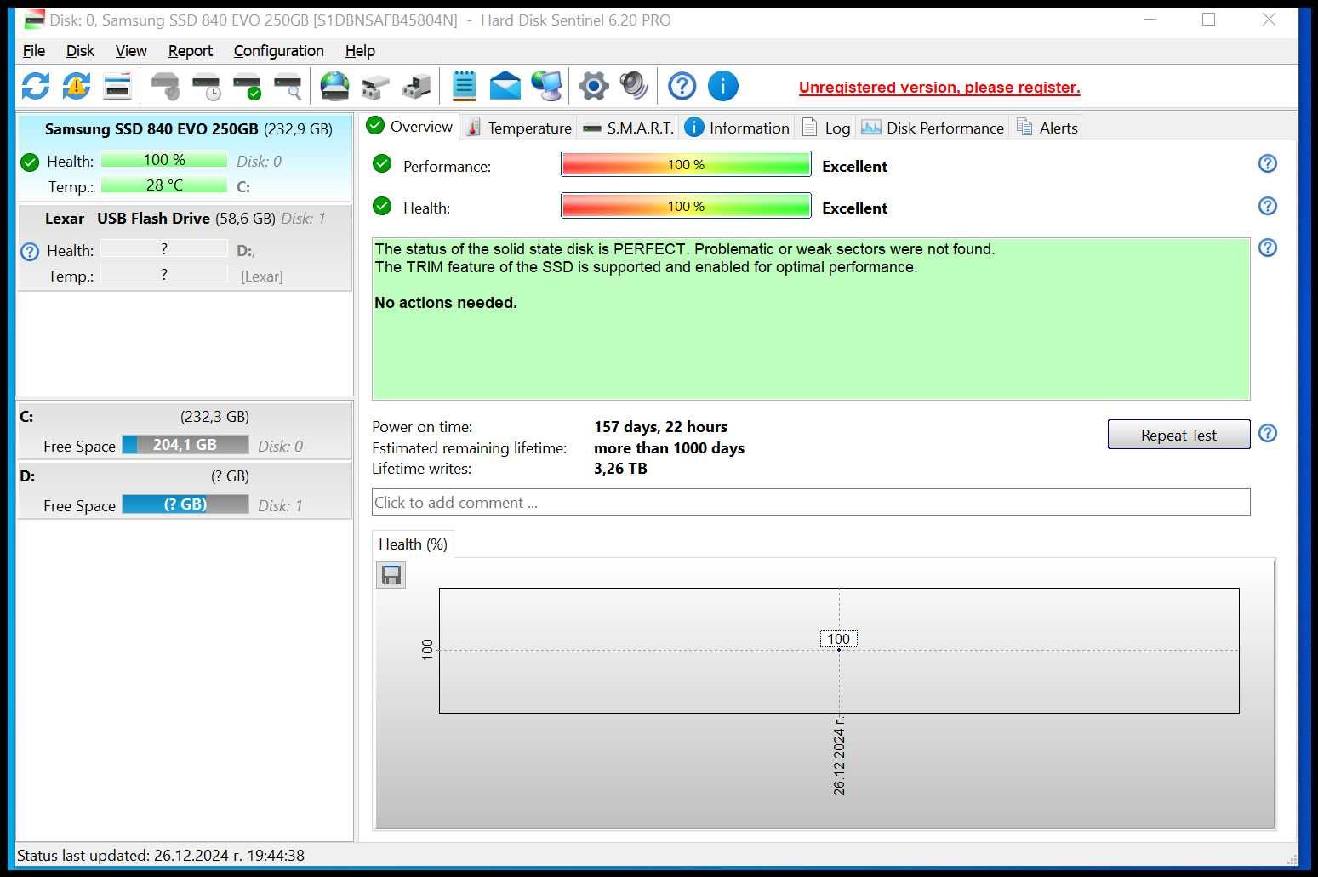
Task: Click the 26.12.2024 date label on graph
Action: pos(839,757)
